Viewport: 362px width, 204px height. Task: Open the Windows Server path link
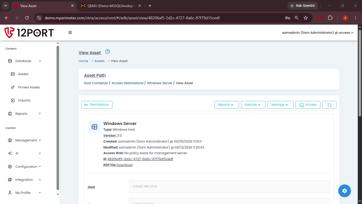[x=160, y=83]
